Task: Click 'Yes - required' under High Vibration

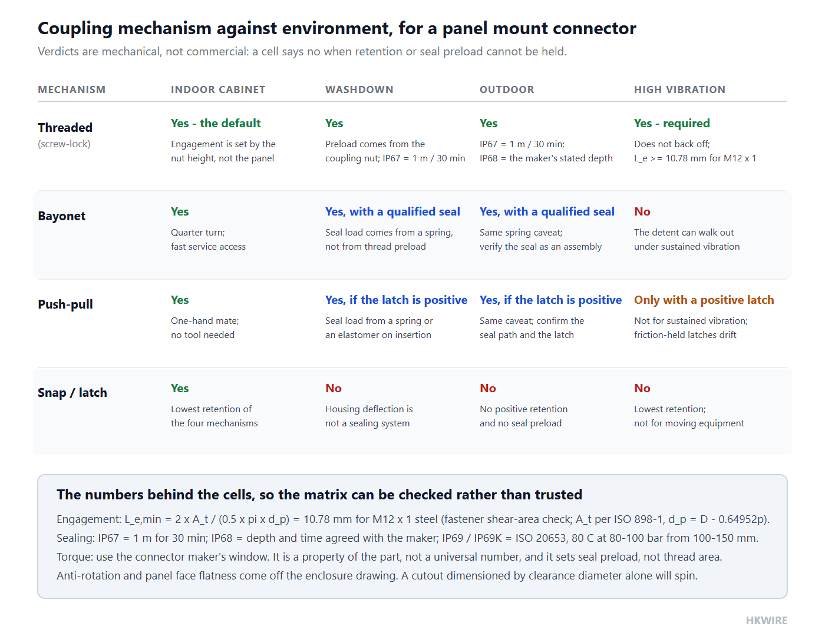Action: [x=672, y=123]
